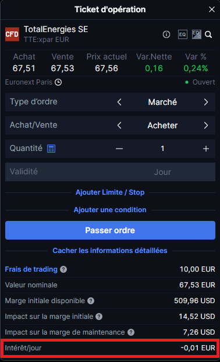The height and width of the screenshot is (362, 220).
Task: Toggle Acheter to previous side
Action: tap(119, 125)
